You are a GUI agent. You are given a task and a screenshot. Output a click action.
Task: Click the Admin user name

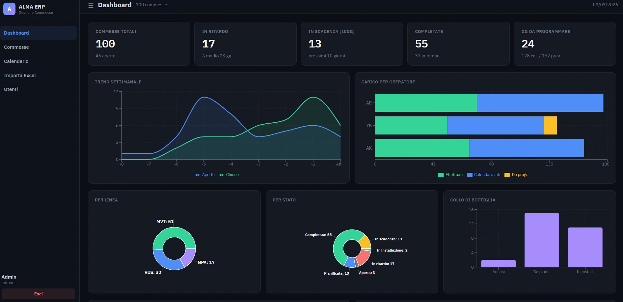tap(9, 277)
